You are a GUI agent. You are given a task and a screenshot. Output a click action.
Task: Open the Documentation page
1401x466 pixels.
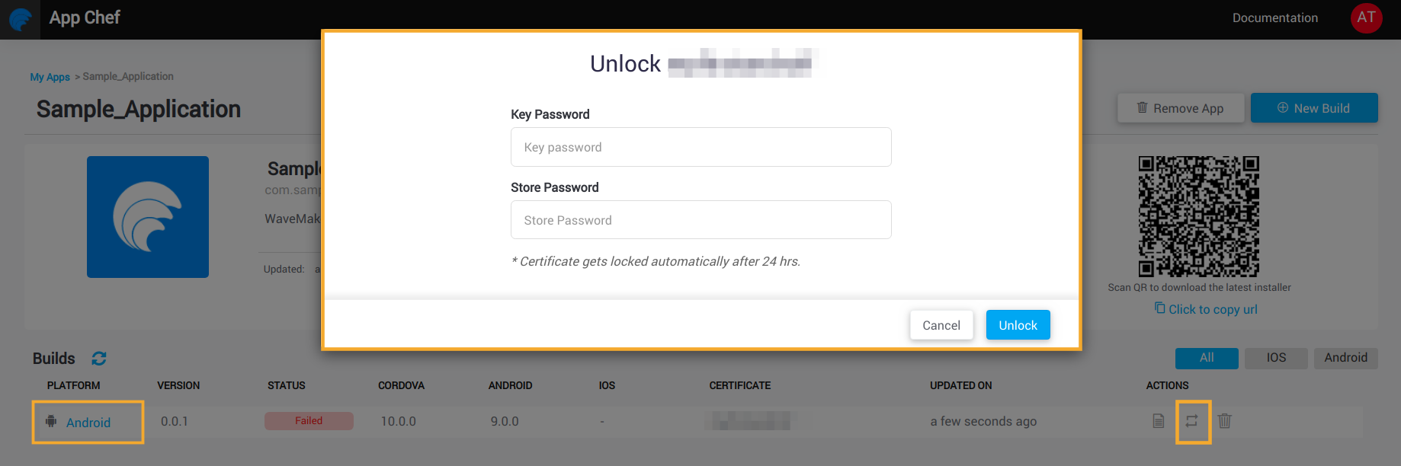[x=1274, y=18]
